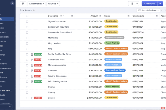Click the Create Deal button

point(150,4)
